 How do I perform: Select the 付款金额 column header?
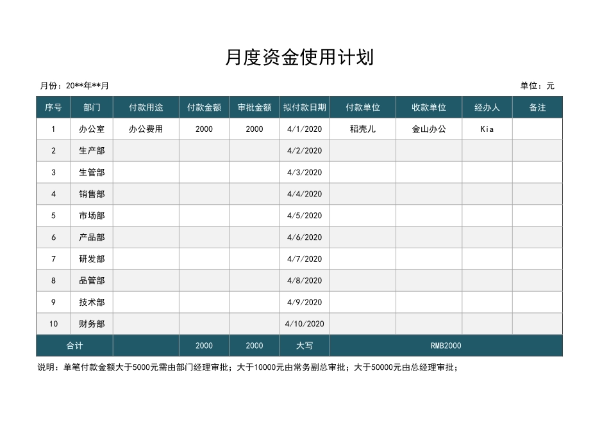pos(204,107)
